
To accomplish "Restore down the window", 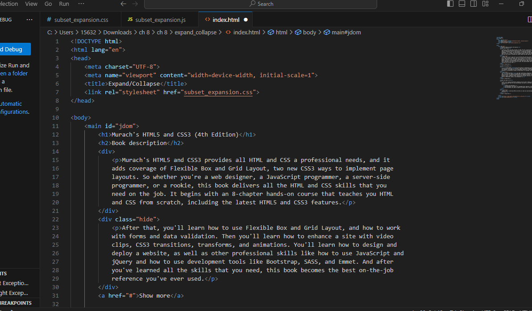I will (x=522, y=4).
